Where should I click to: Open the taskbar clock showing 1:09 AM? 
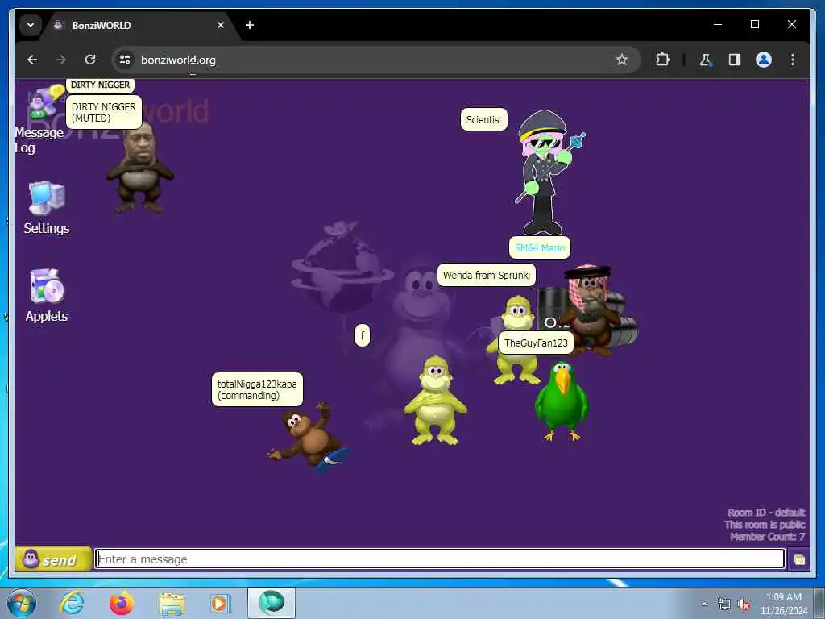[783, 604]
